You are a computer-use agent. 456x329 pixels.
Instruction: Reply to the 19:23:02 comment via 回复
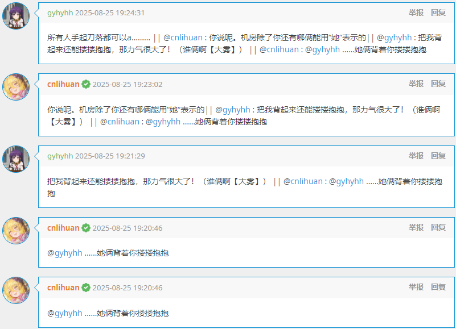pos(438,84)
